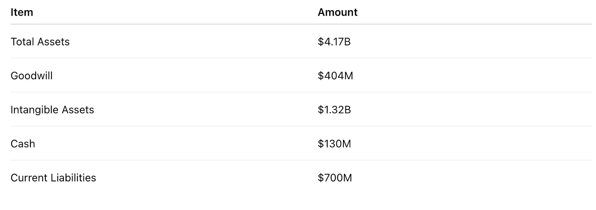Viewport: 596px width, 210px height.
Task: Select the Total Assets row label
Action: [40, 42]
